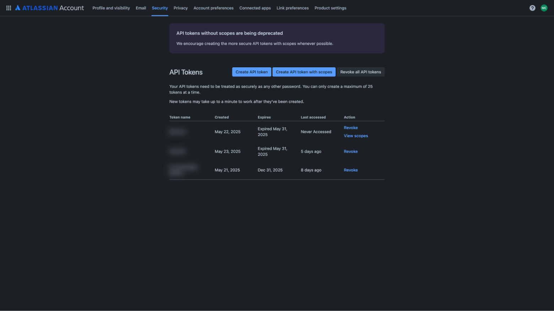Open the MC profile avatar menu

pyautogui.click(x=544, y=8)
